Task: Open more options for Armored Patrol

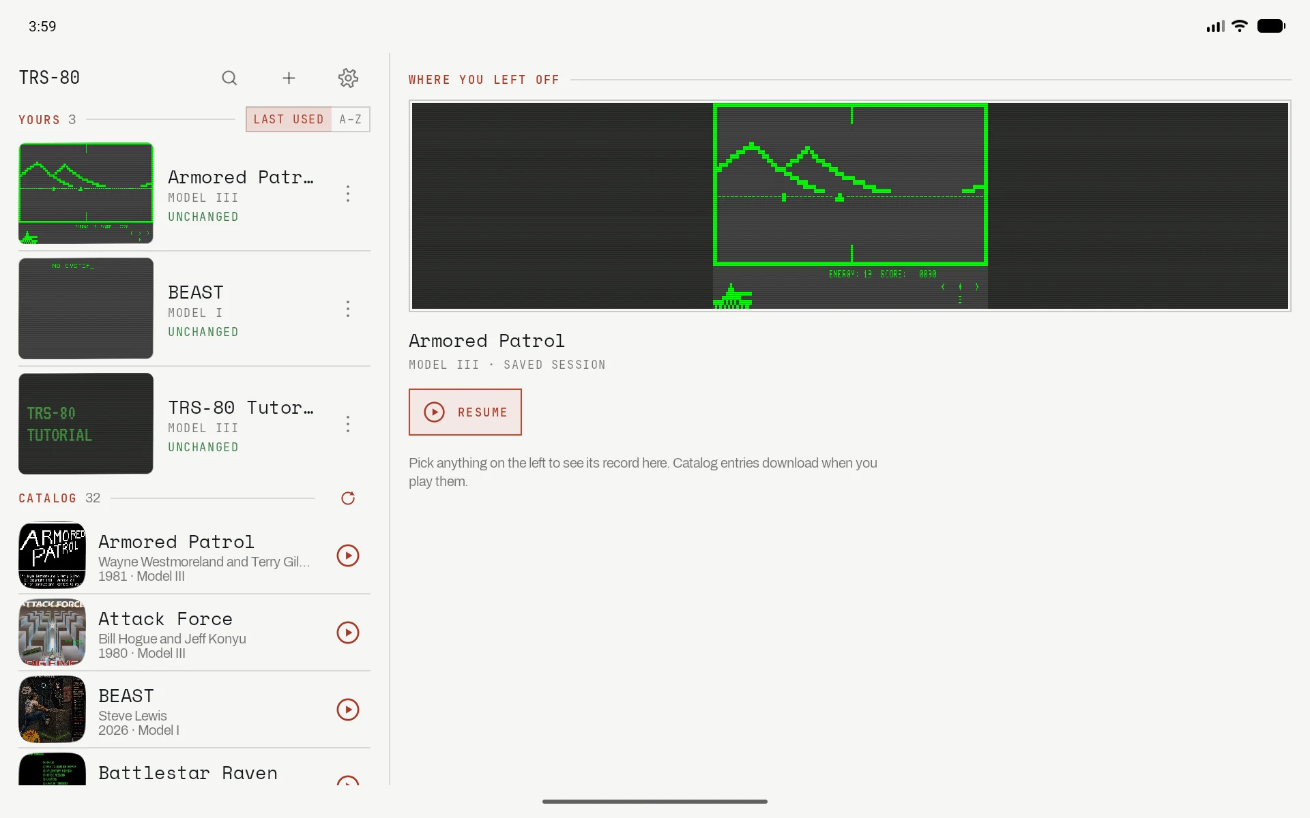Action: tap(348, 194)
